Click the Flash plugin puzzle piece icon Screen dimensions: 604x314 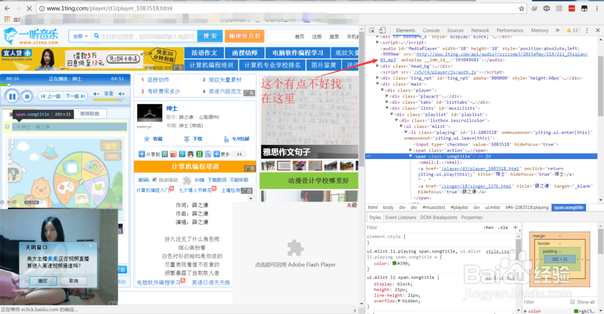click(x=295, y=248)
